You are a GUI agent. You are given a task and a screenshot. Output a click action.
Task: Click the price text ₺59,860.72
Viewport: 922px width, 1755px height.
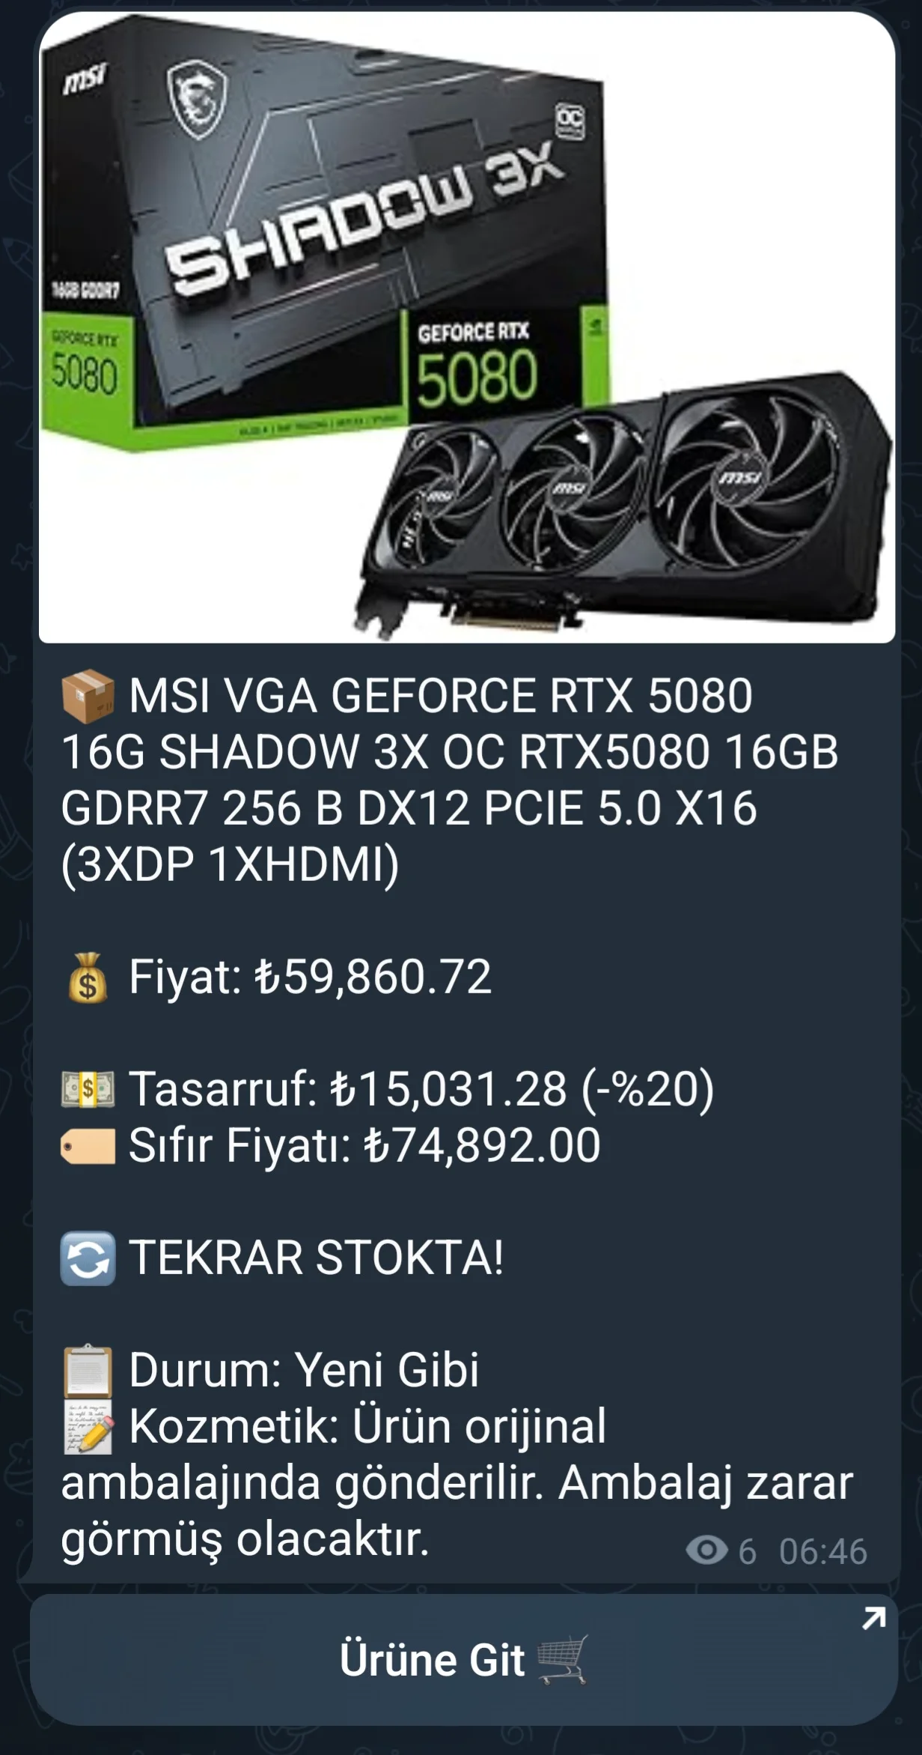click(x=373, y=977)
